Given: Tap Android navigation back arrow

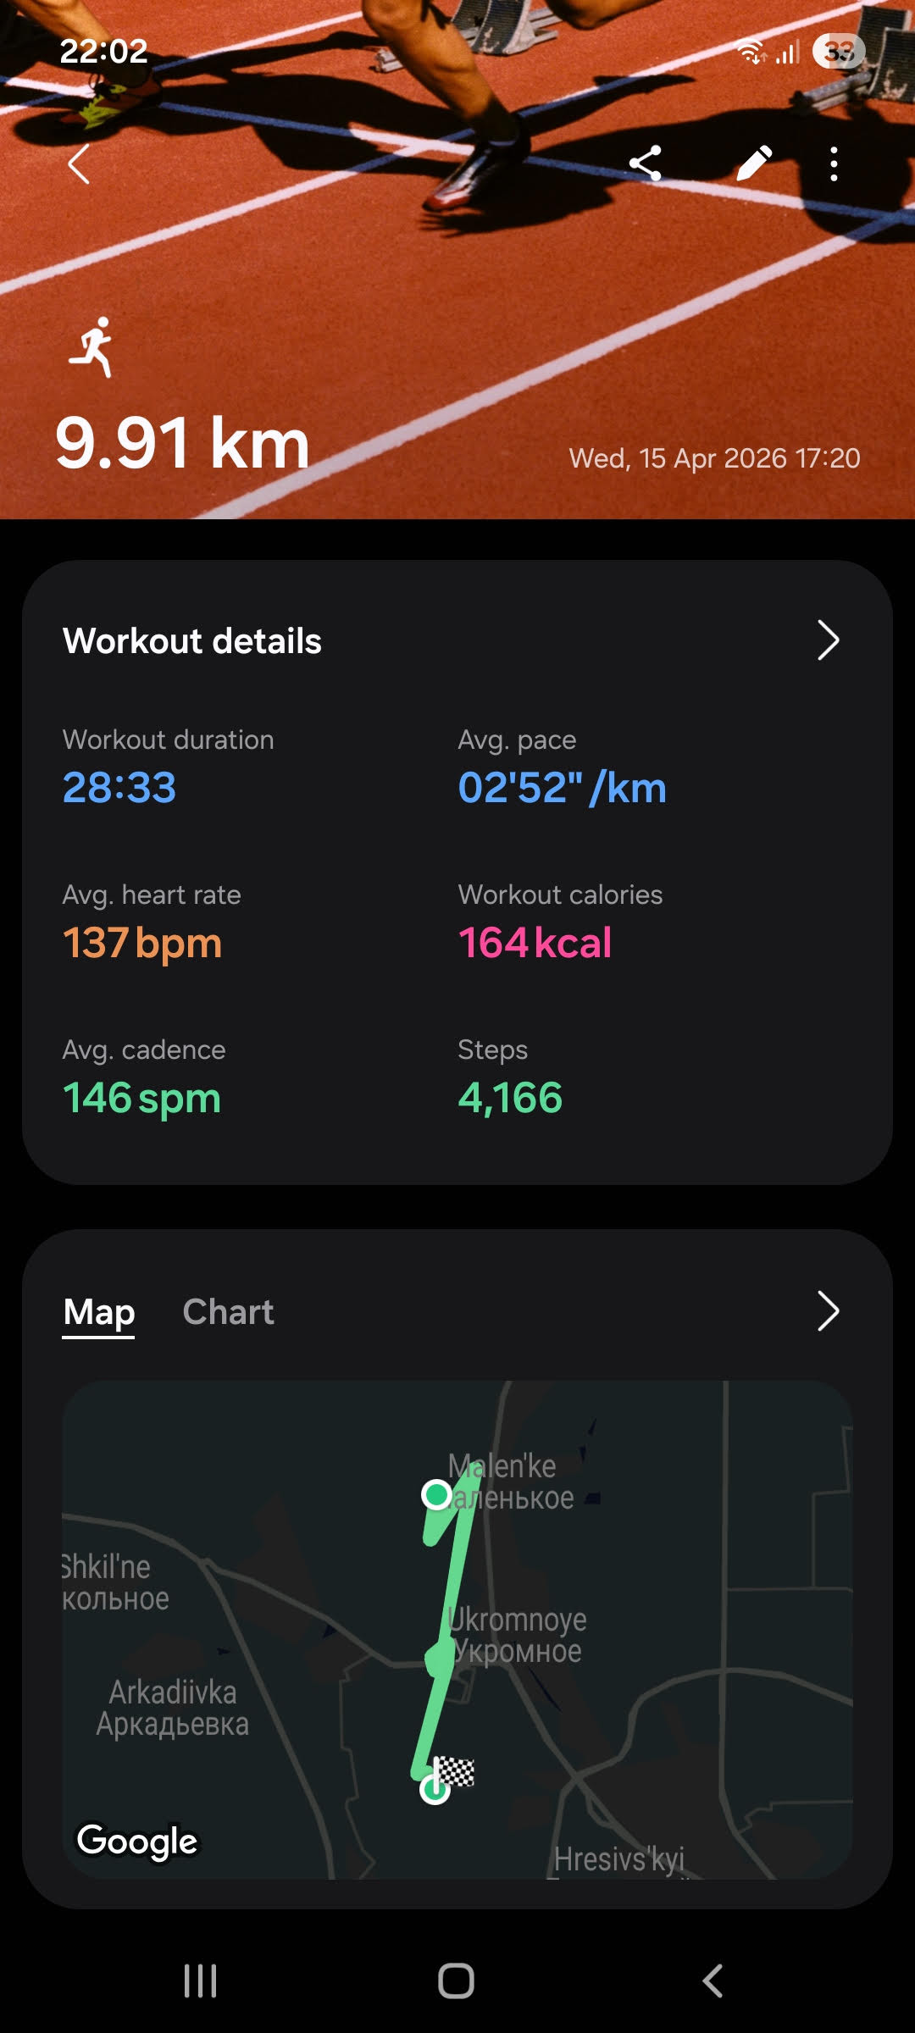Looking at the screenshot, I should coord(713,1981).
